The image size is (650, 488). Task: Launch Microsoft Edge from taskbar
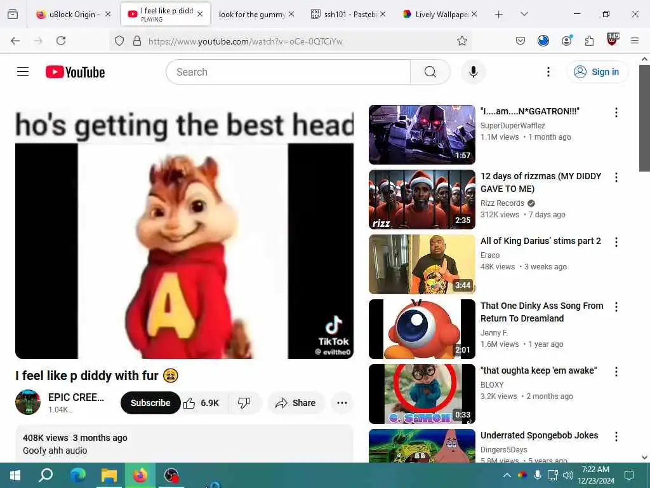tap(77, 475)
